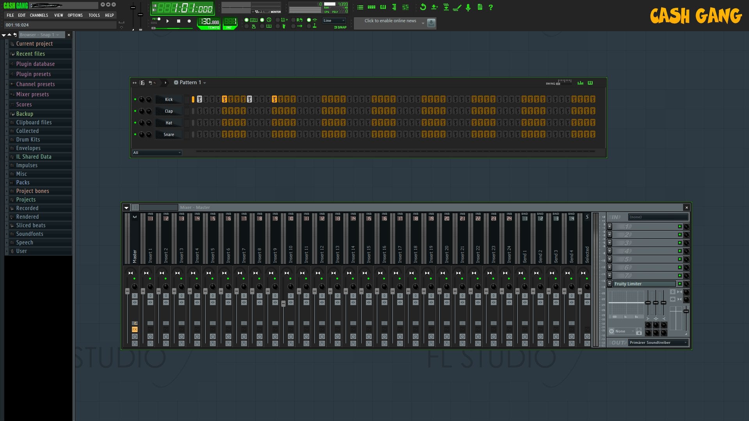This screenshot has height=421, width=749.
Task: Select the Snare channel button
Action: click(169, 134)
